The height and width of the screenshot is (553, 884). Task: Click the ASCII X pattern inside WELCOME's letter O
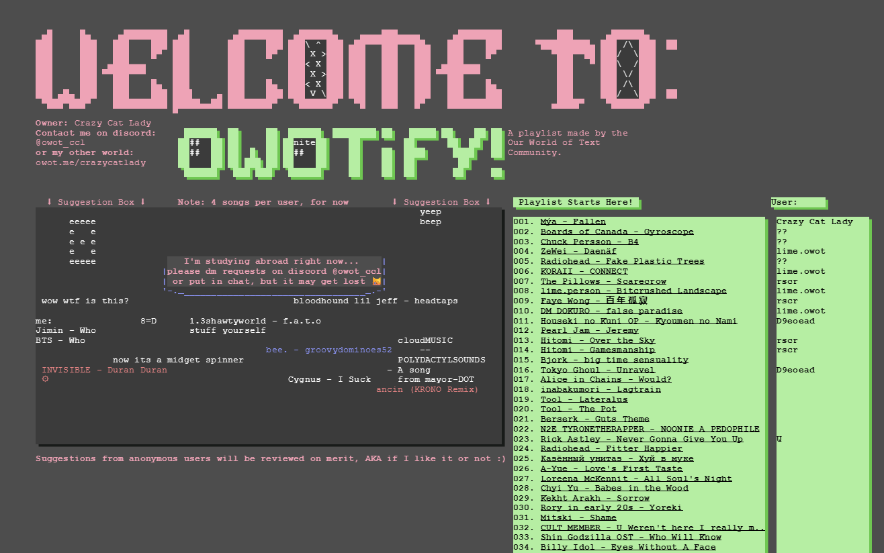tap(316, 68)
